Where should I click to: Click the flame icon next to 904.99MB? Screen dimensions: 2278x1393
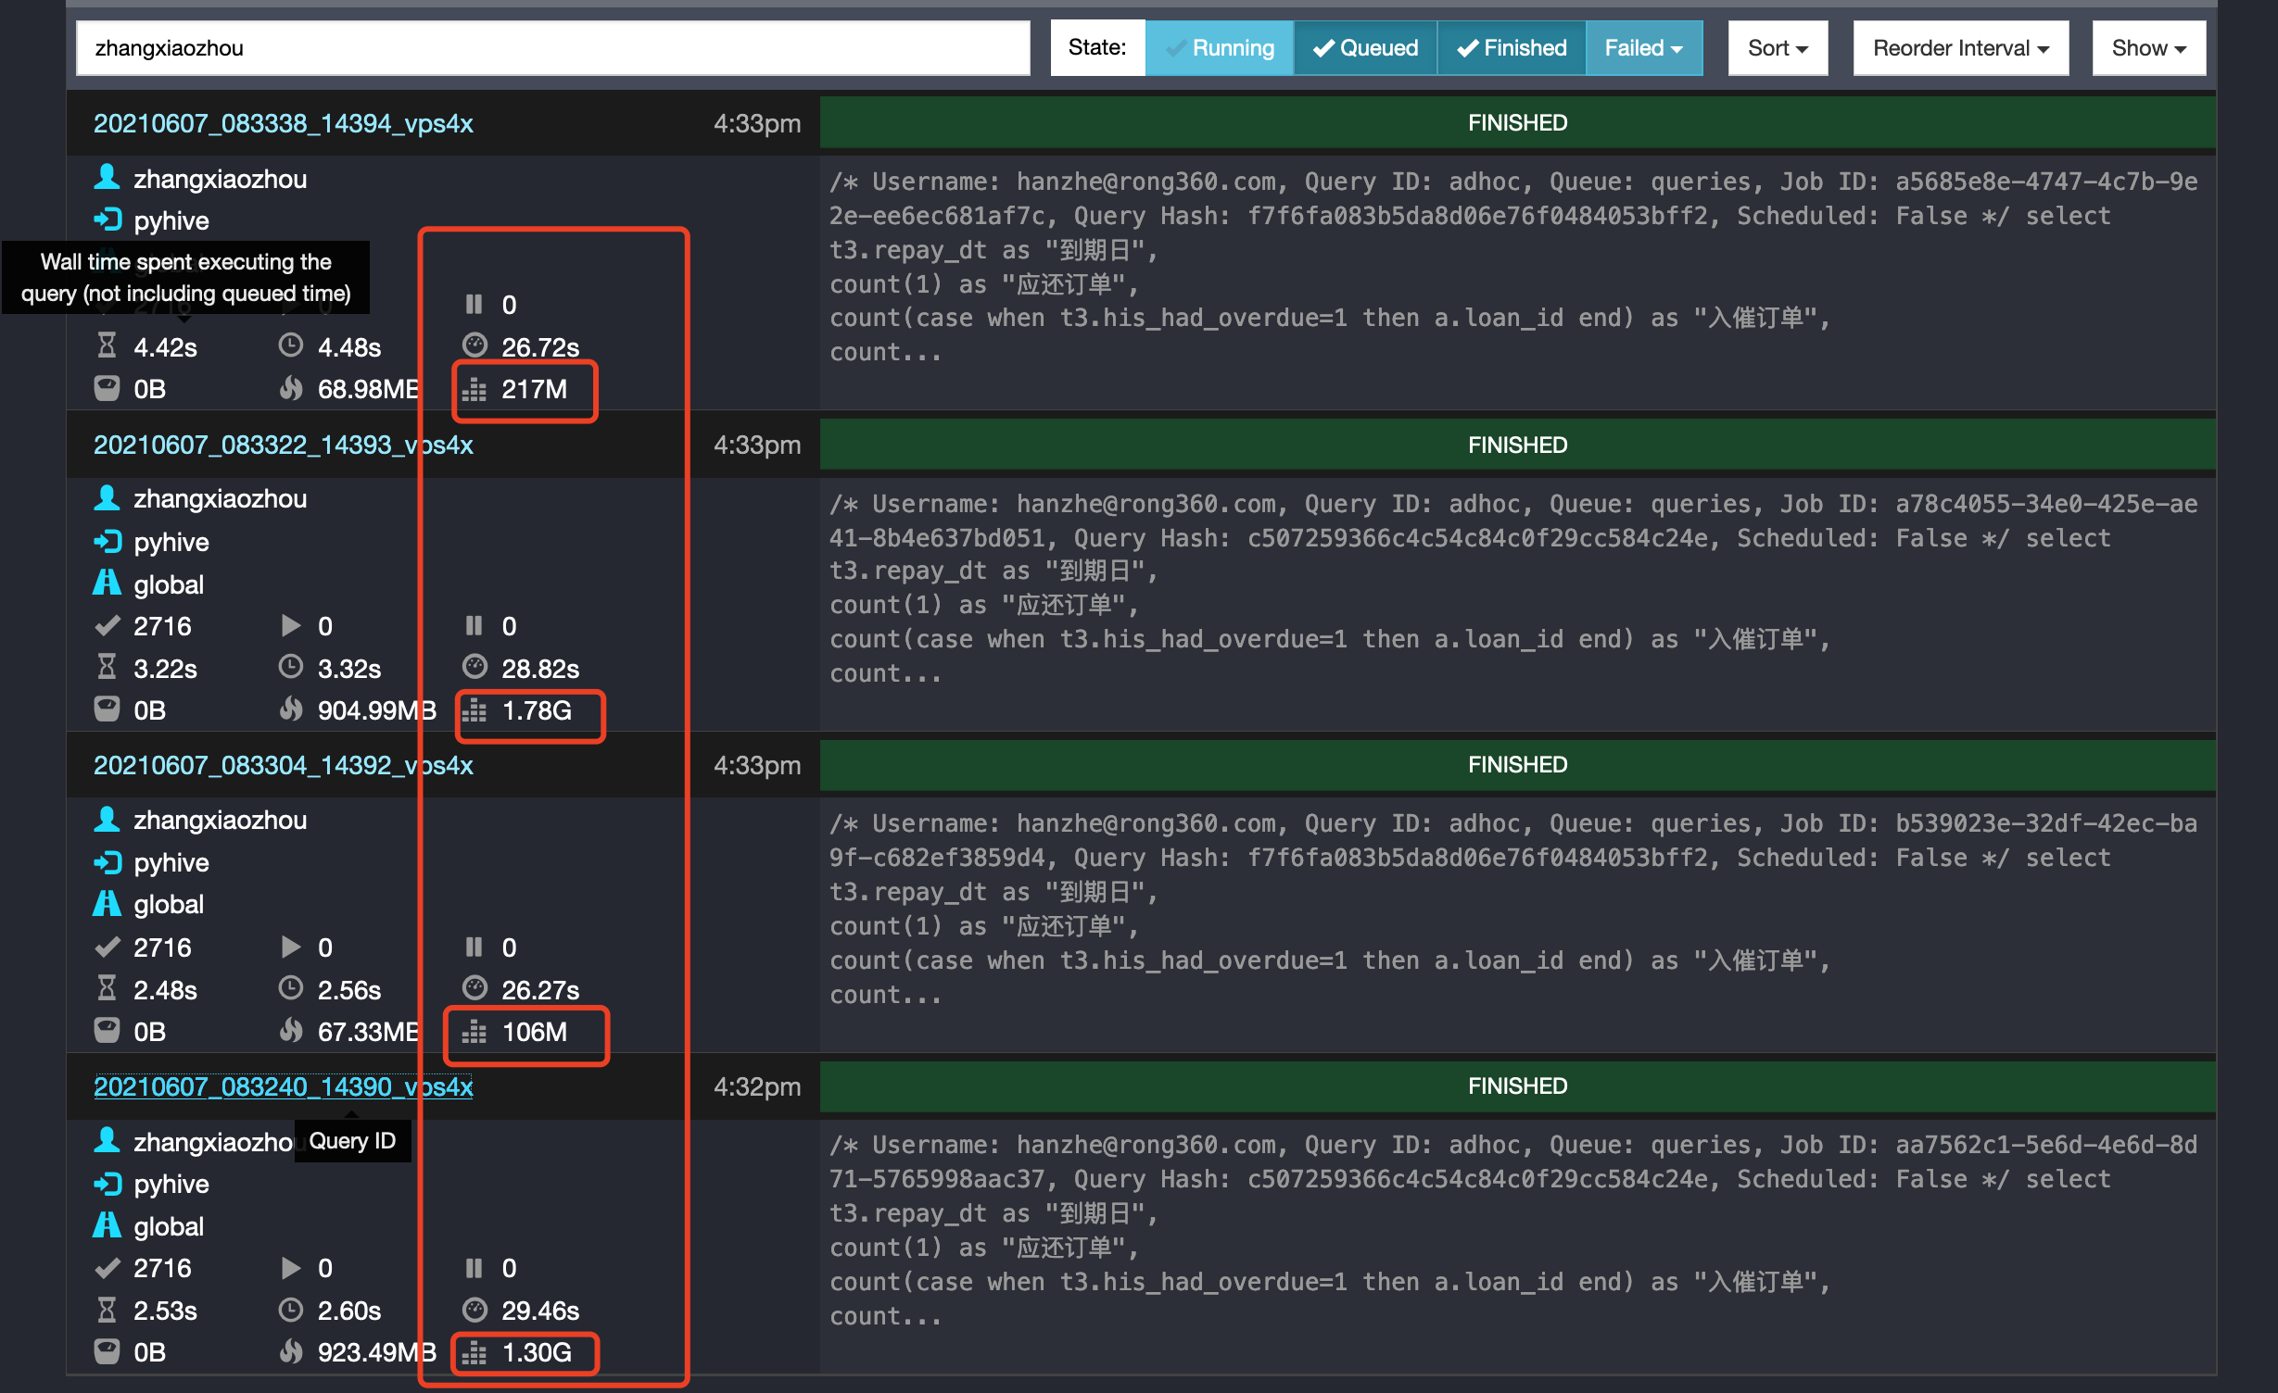click(x=291, y=710)
